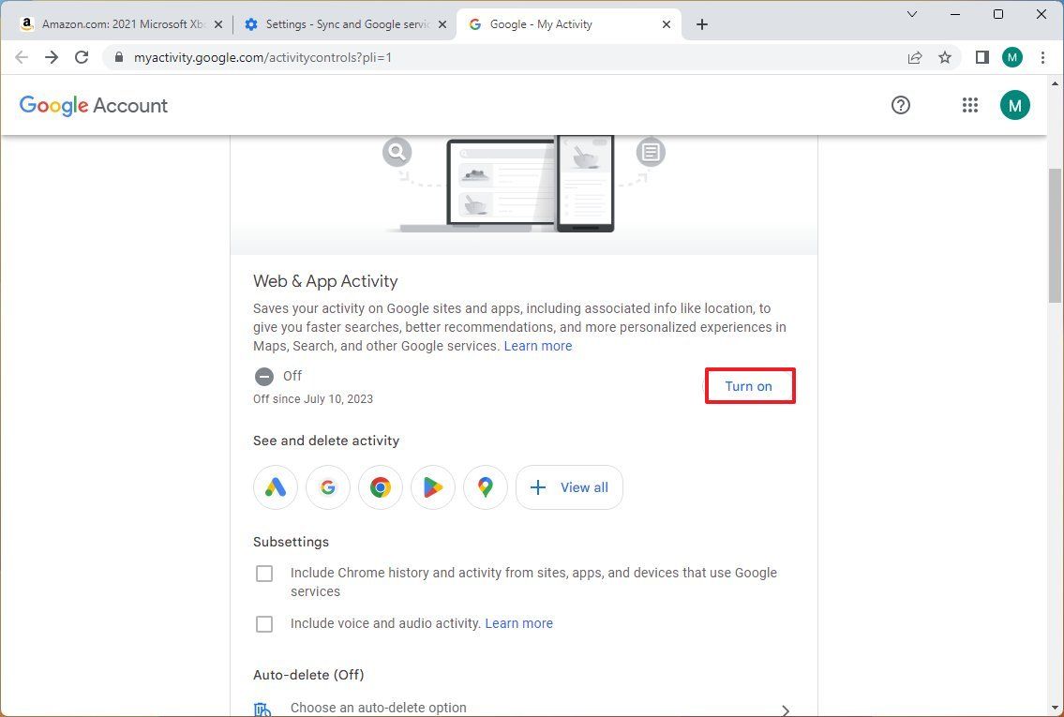Open the Google Maps activity icon
1064x717 pixels.
(485, 487)
